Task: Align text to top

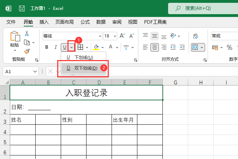Action: coord(145,35)
